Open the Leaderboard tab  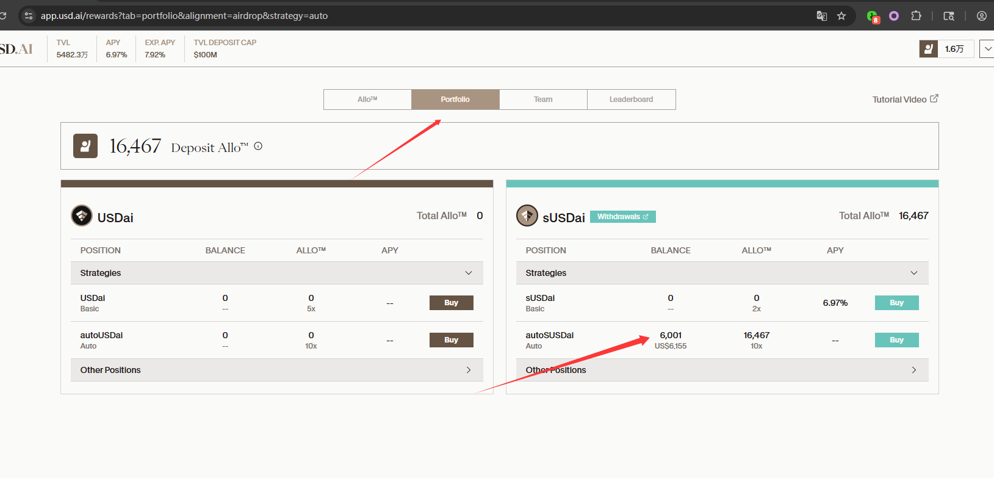tap(631, 100)
